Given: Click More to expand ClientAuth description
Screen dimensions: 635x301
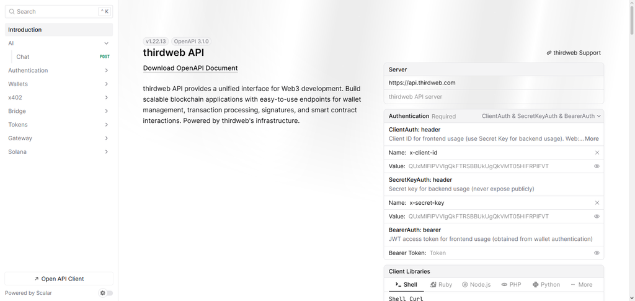Looking at the screenshot, I should pyautogui.click(x=592, y=138).
